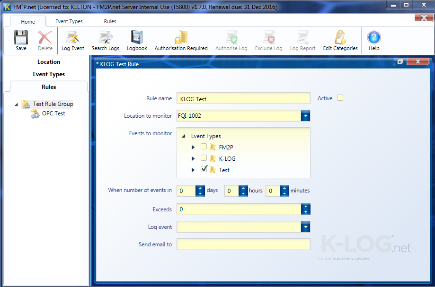Close the FM2P.net window

(424, 5)
